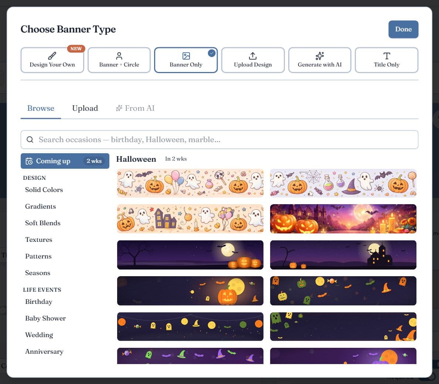Select the lavender spiderweb and witch hat banner
Image resolution: width=439 pixels, height=384 pixels.
343,183
